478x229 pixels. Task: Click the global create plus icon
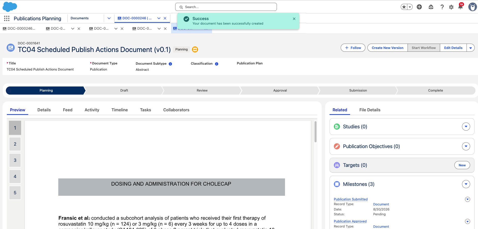coord(419,7)
